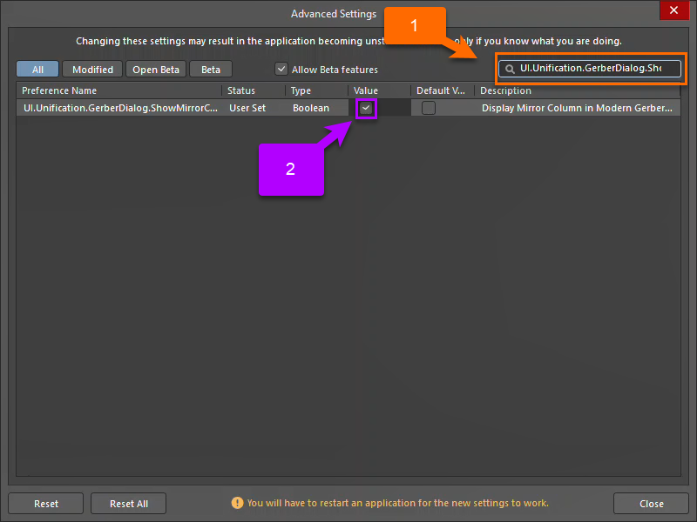The width and height of the screenshot is (697, 522).
Task: Select the UI.Unification.GerberDialog.ShowMirrorC... preference name
Action: pos(120,108)
